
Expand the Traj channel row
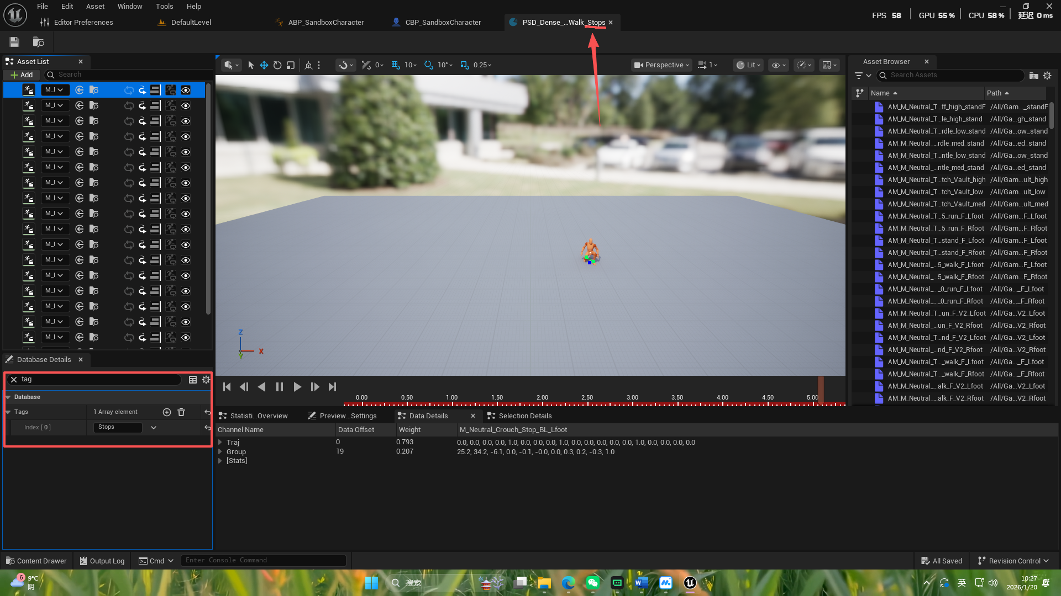point(220,442)
